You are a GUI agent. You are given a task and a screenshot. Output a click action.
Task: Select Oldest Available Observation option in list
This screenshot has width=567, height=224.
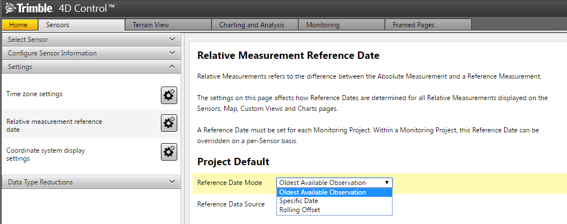[334, 192]
